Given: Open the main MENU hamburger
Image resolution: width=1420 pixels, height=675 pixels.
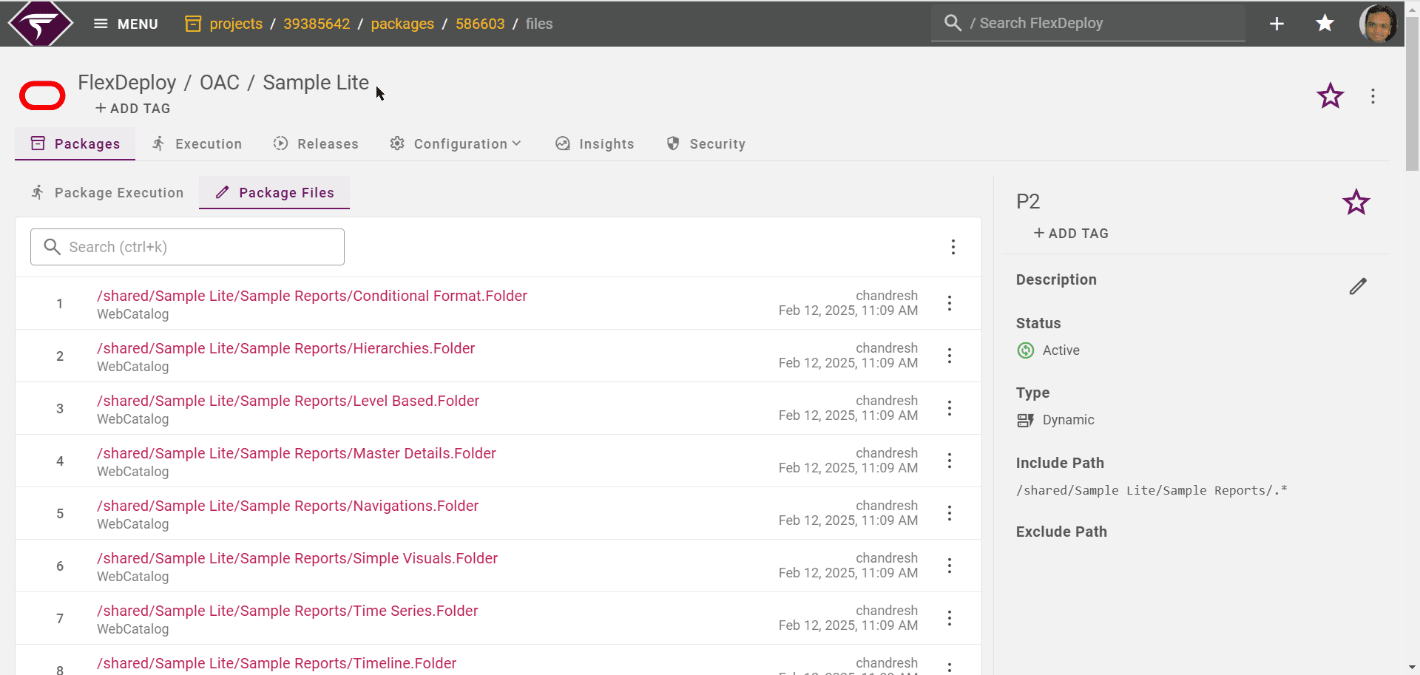Looking at the screenshot, I should (126, 24).
